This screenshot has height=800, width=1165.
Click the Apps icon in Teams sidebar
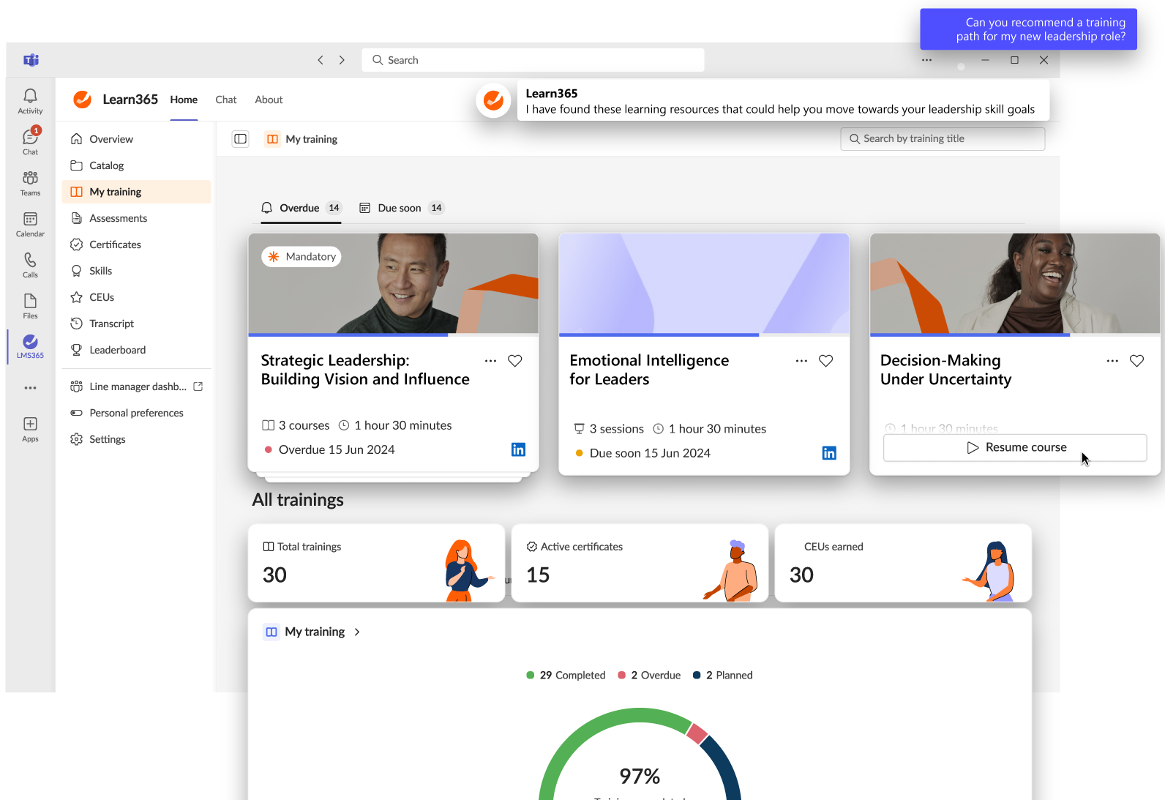30,429
